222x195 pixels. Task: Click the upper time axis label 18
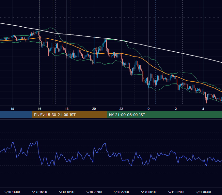click(x=67, y=109)
